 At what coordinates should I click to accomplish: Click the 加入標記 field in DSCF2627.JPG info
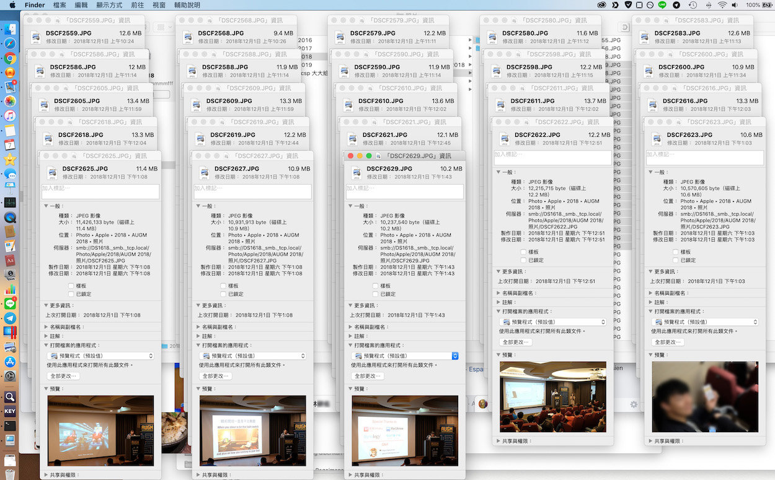point(252,191)
